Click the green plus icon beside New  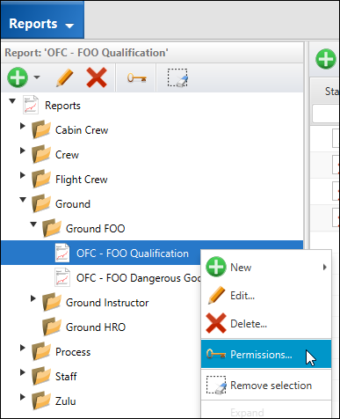216,267
